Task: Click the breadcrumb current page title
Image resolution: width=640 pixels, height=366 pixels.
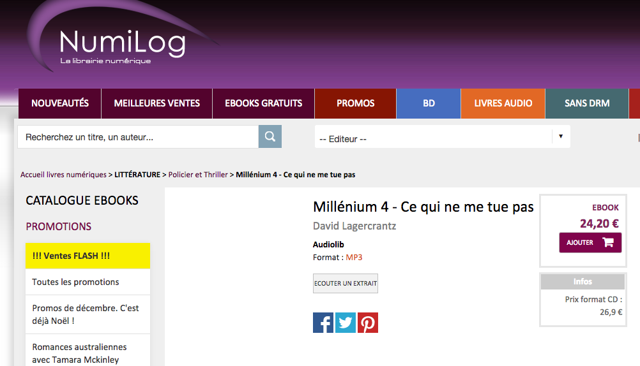Action: pos(296,175)
